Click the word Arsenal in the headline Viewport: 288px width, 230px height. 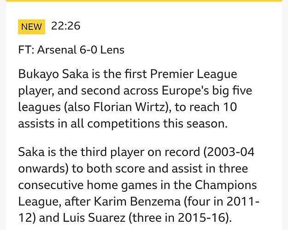(57, 50)
